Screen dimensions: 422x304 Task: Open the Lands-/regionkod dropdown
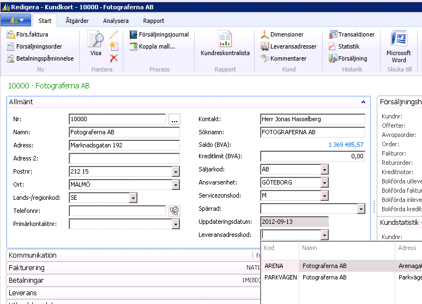point(133,198)
